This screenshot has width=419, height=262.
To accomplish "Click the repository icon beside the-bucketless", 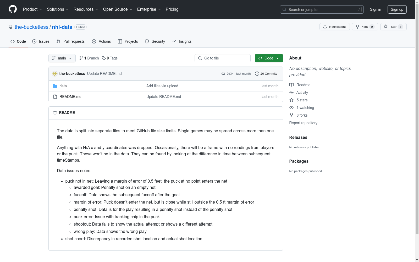I will [10, 27].
